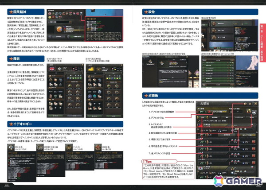Click the pie chart in the 国民精神 screenshot
266x190 pixels.
click(x=59, y=29)
